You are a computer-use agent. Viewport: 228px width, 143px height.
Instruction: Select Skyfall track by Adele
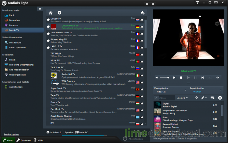(x=187, y=105)
